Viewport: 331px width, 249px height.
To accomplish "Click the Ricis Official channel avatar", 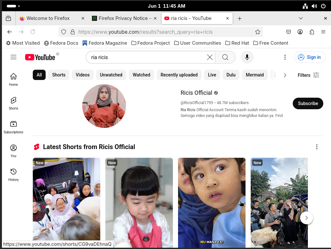I will pos(104,106).
